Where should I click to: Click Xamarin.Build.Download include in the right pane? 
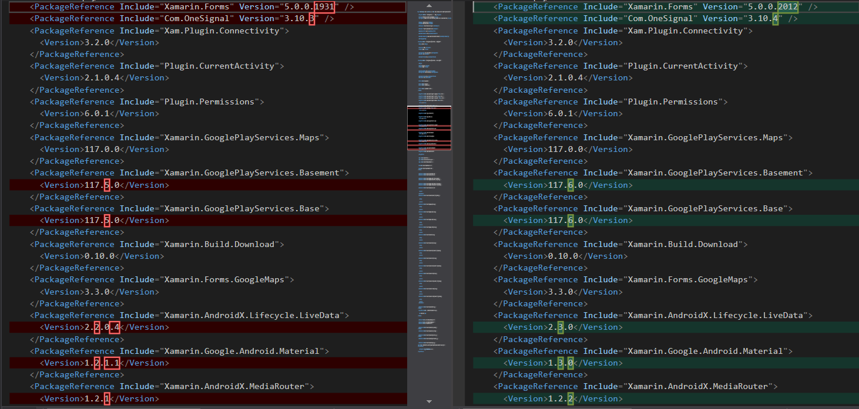click(x=620, y=244)
